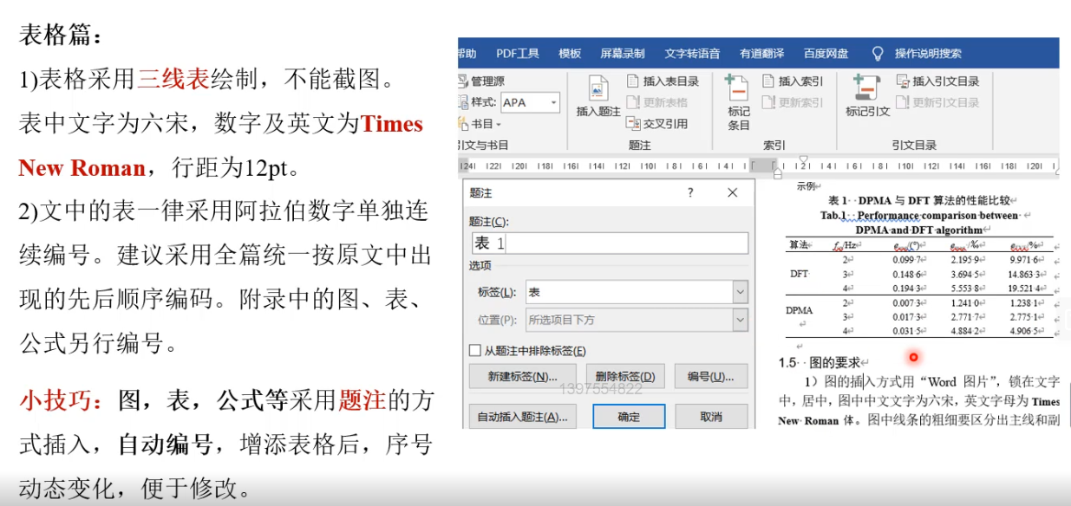Image resolution: width=1071 pixels, height=506 pixels.
Task: Open the APA citation style dropdown
Action: point(553,102)
